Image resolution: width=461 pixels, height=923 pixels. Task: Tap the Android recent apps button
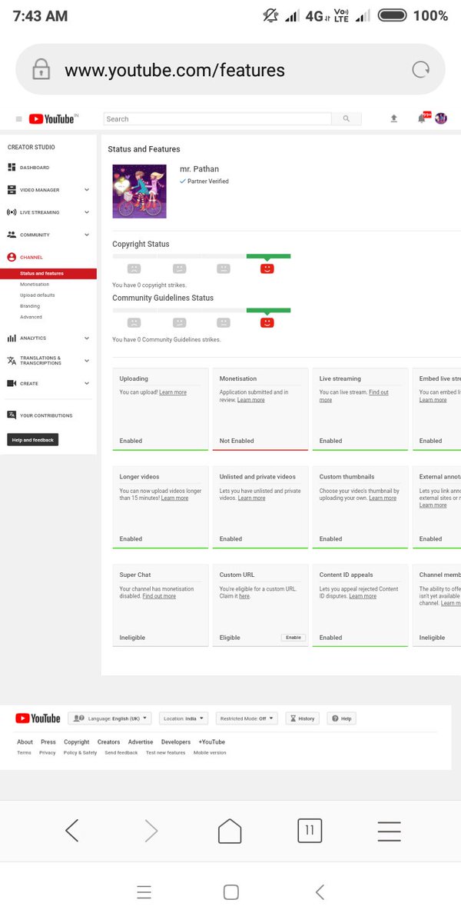coord(144,892)
